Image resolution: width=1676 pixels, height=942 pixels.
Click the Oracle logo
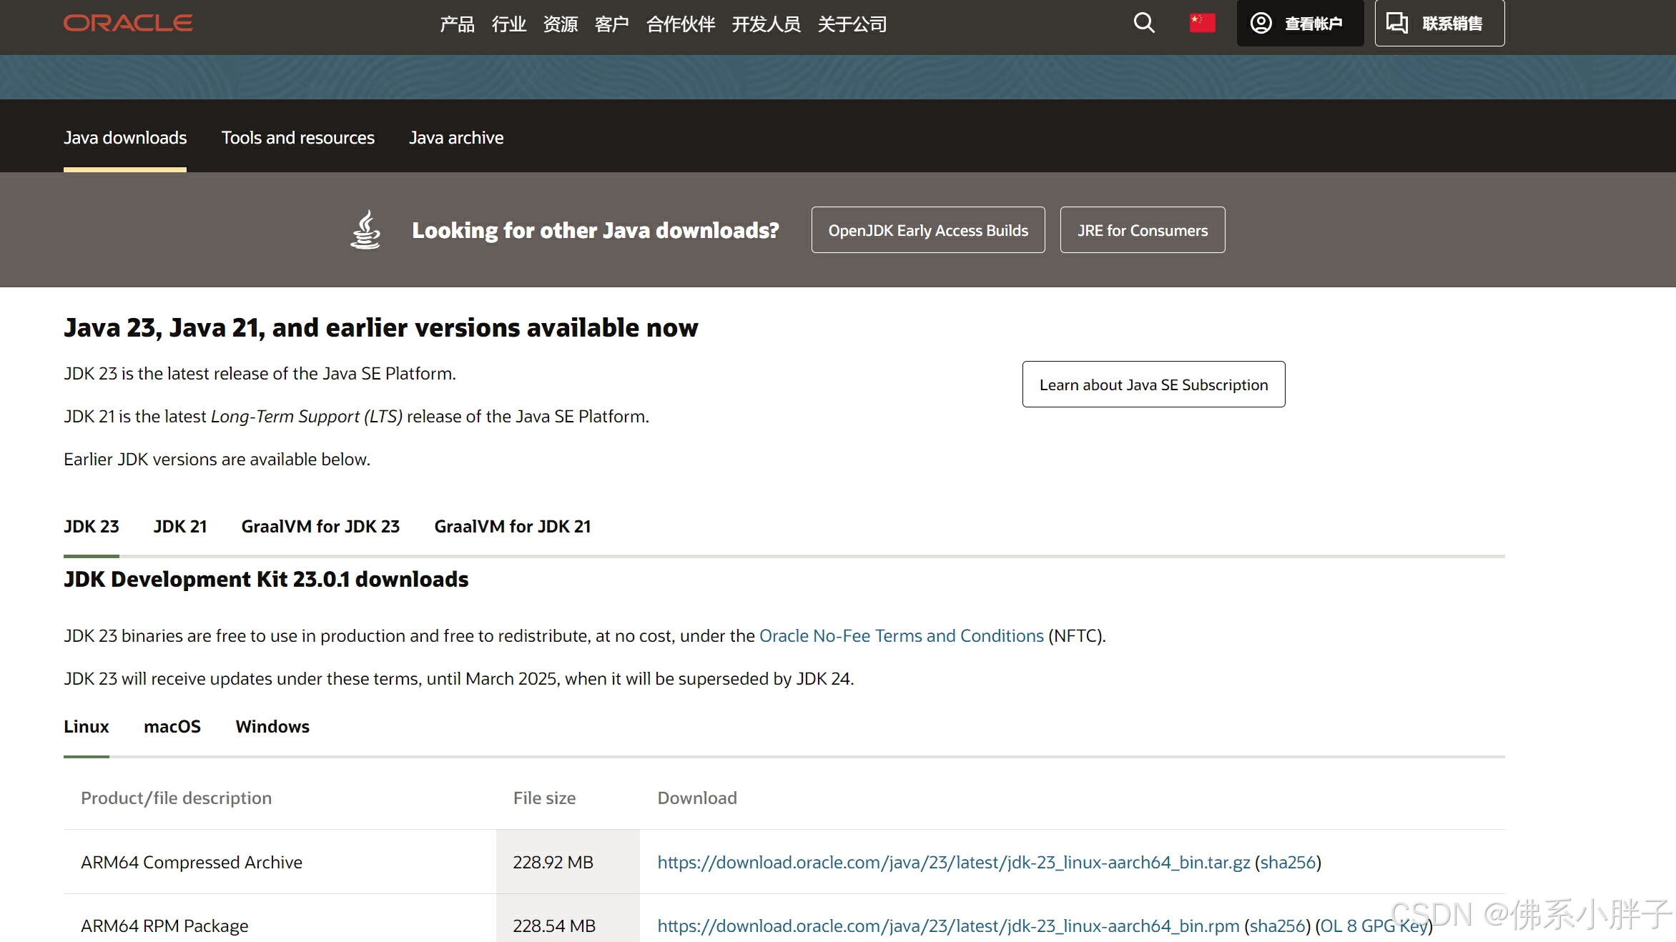pos(128,23)
